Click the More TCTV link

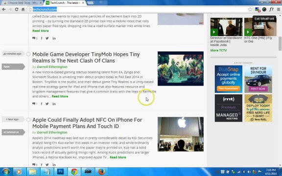[x=218, y=50]
